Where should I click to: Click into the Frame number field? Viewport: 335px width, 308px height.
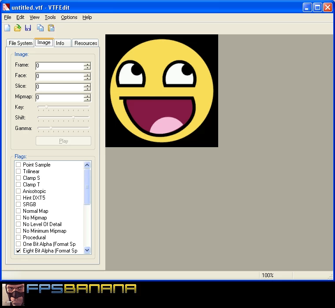tap(60, 66)
